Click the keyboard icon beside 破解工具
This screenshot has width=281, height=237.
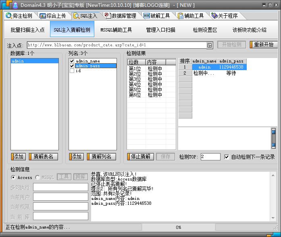click(147, 16)
